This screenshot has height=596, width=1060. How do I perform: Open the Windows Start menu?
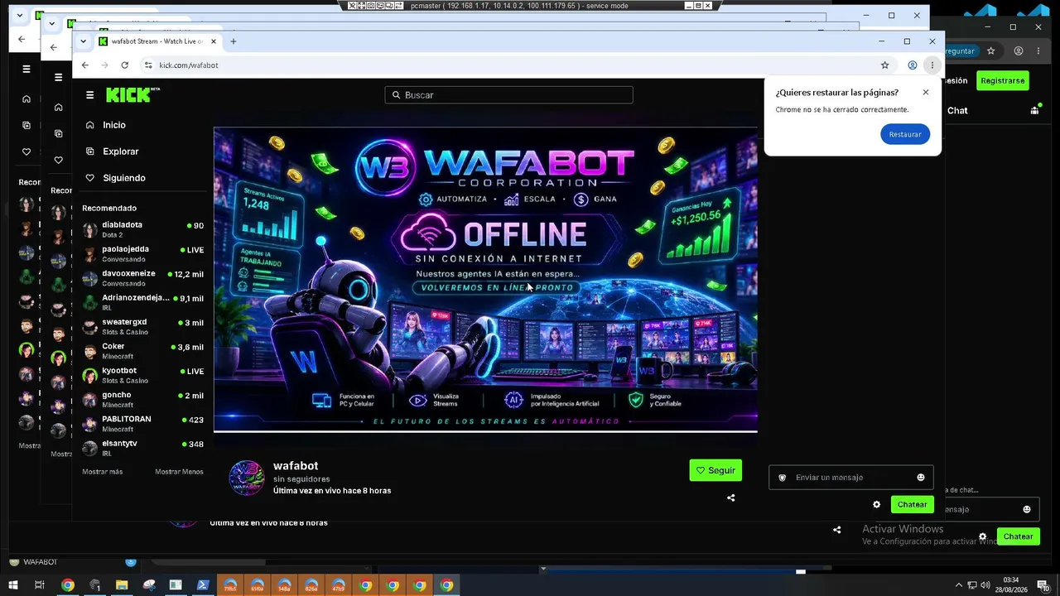[x=12, y=585]
